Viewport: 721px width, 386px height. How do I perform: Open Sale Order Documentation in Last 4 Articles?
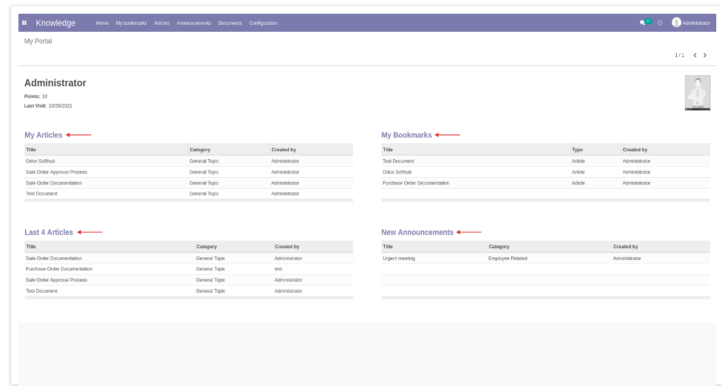coord(189,258)
